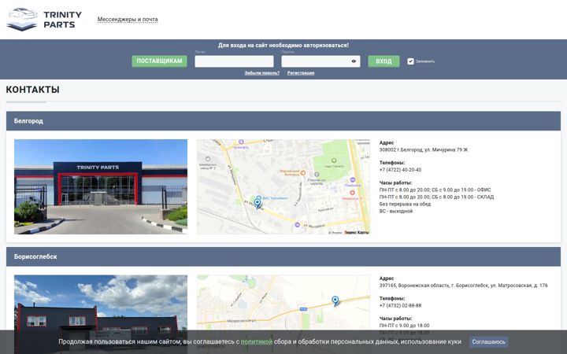The image size is (567, 354).
Task: Click the ПОСТАВЩИКАМ button
Action: [x=159, y=61]
